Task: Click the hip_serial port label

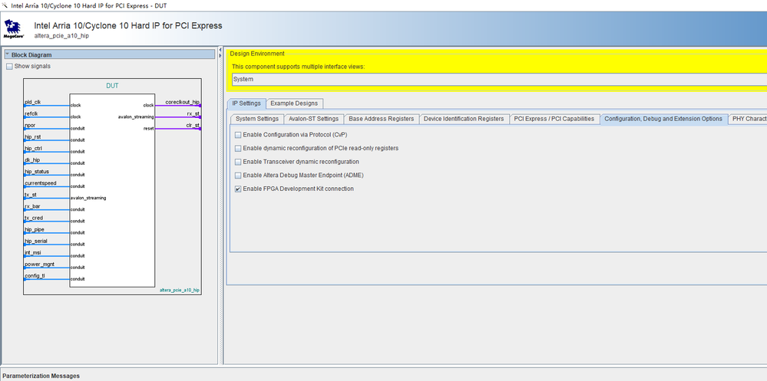Action: click(36, 241)
